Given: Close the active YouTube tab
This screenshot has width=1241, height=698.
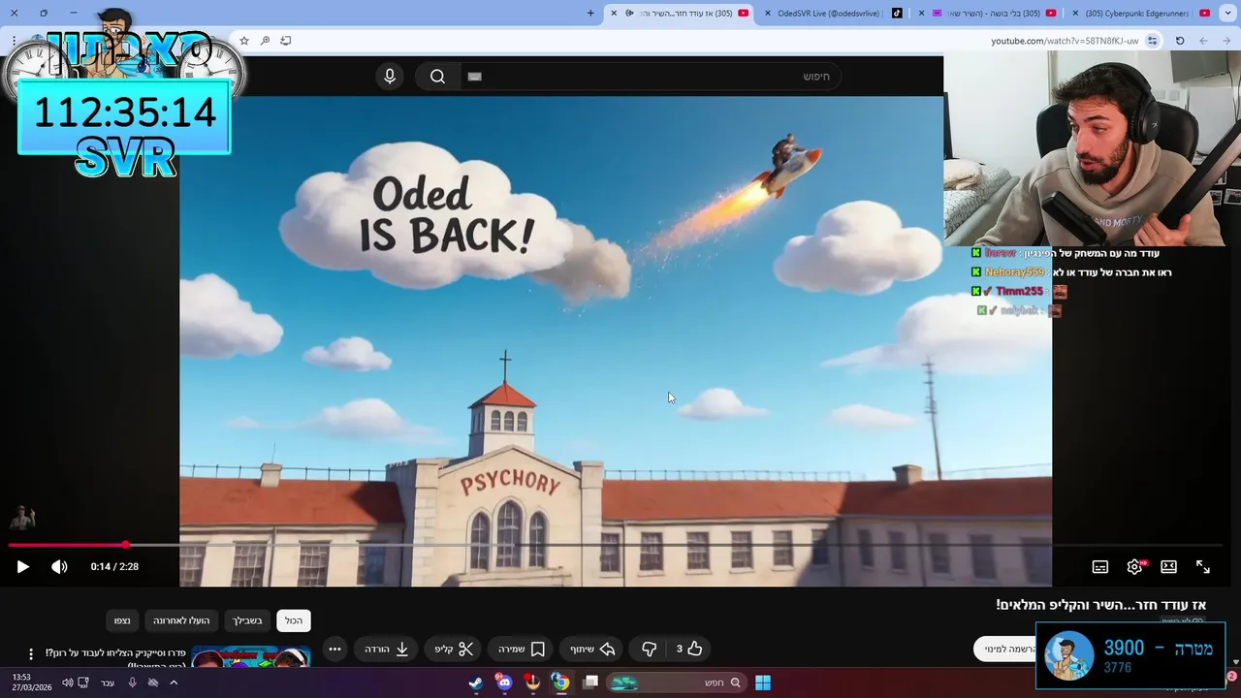Looking at the screenshot, I should (614, 13).
